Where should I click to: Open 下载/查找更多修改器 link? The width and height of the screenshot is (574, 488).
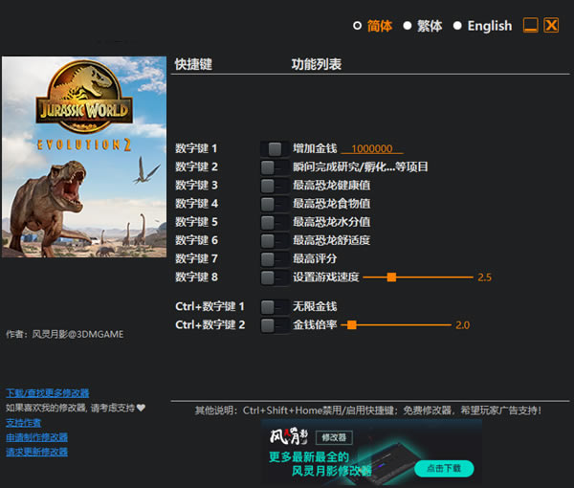click(47, 392)
